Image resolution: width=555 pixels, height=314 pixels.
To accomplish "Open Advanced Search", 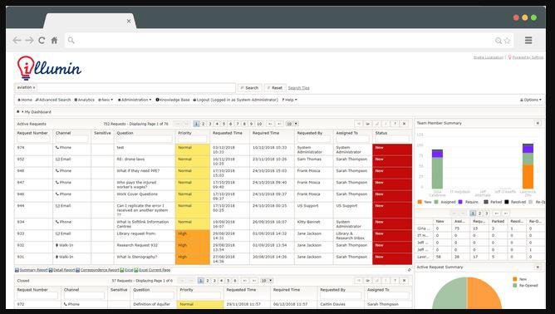I will click(53, 100).
